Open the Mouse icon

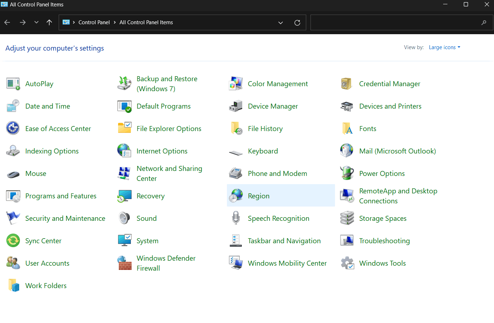[x=13, y=174]
